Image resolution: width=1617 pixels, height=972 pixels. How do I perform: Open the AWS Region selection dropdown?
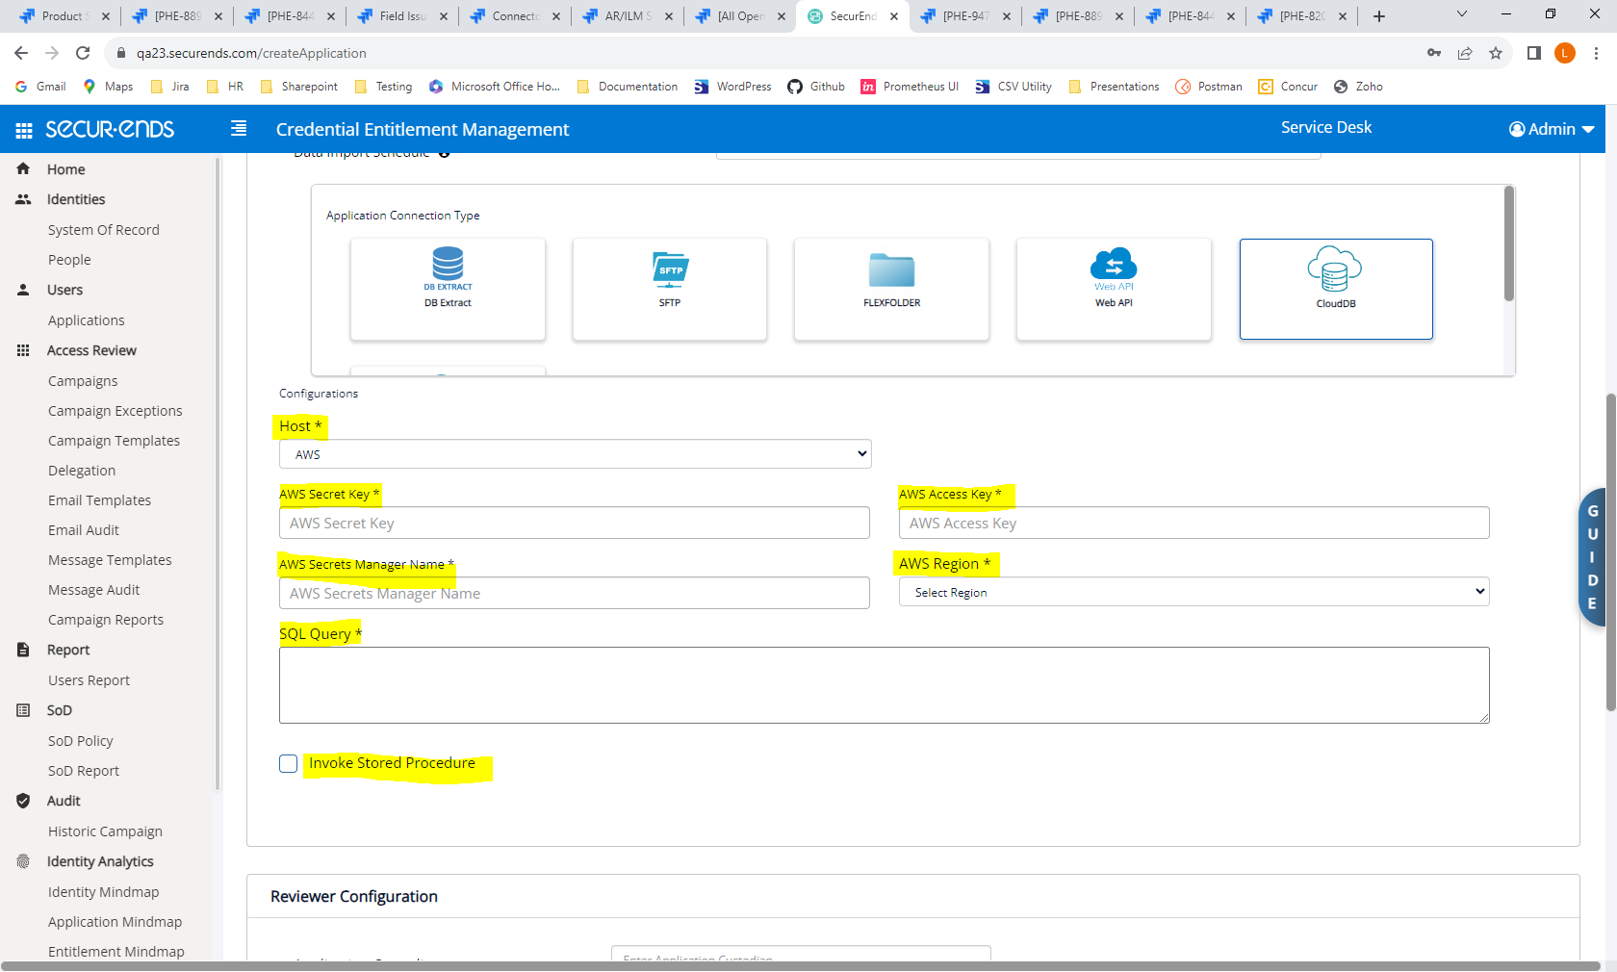[x=1193, y=592]
